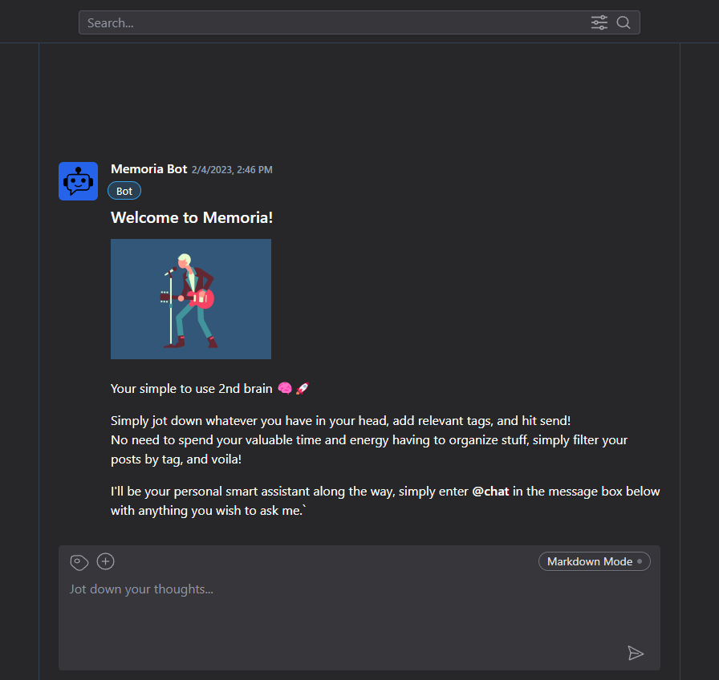
Task: Click the Bot badge label
Action: point(124,191)
